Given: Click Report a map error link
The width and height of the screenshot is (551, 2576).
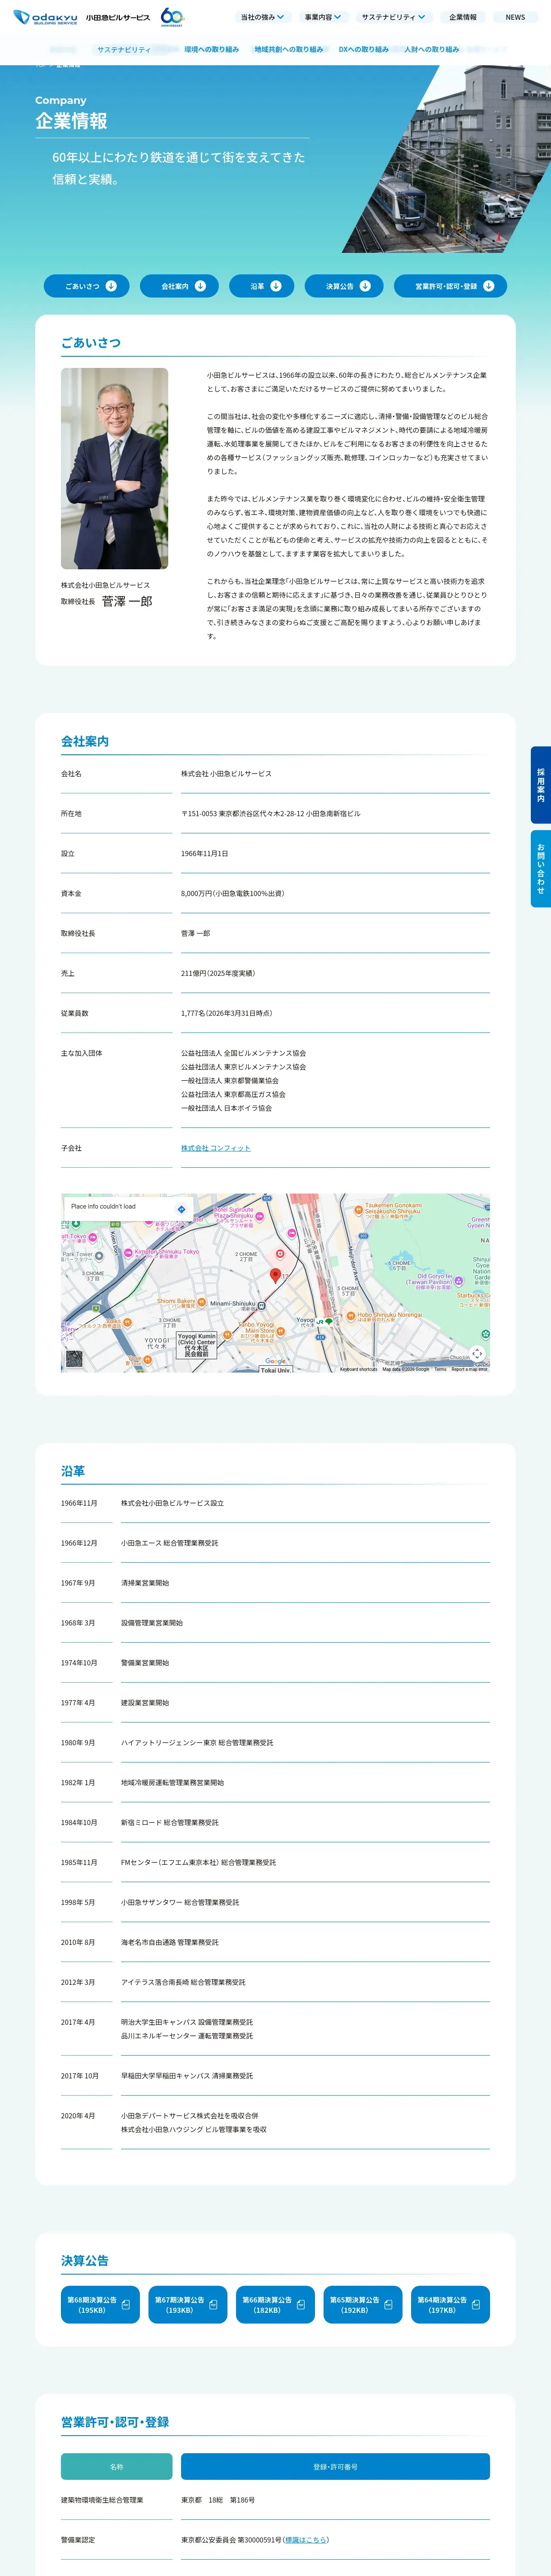Looking at the screenshot, I should pos(469,1369).
